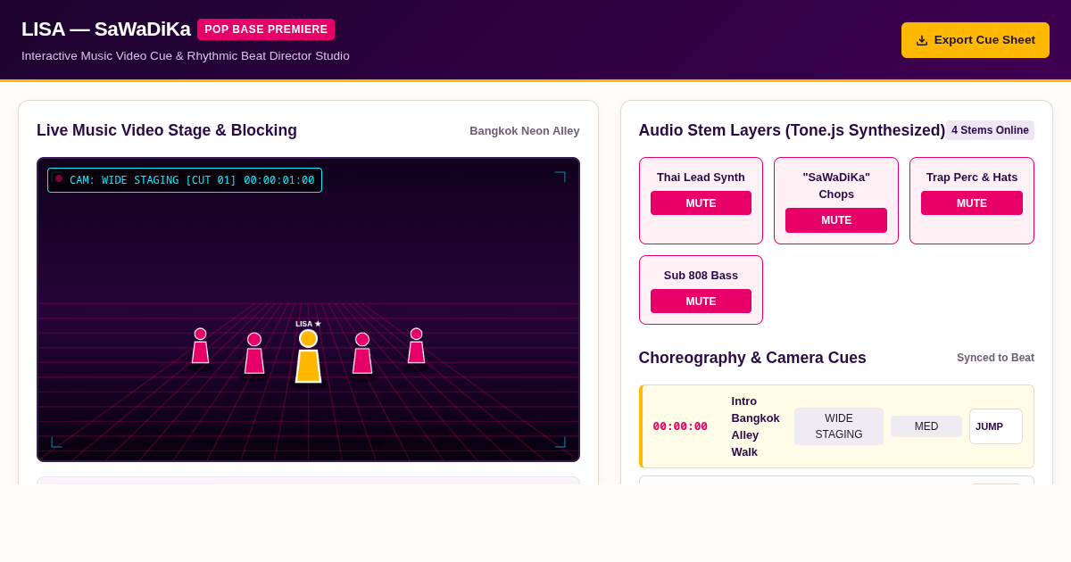Click the Bangkok Neon Alley location label

[x=525, y=130]
